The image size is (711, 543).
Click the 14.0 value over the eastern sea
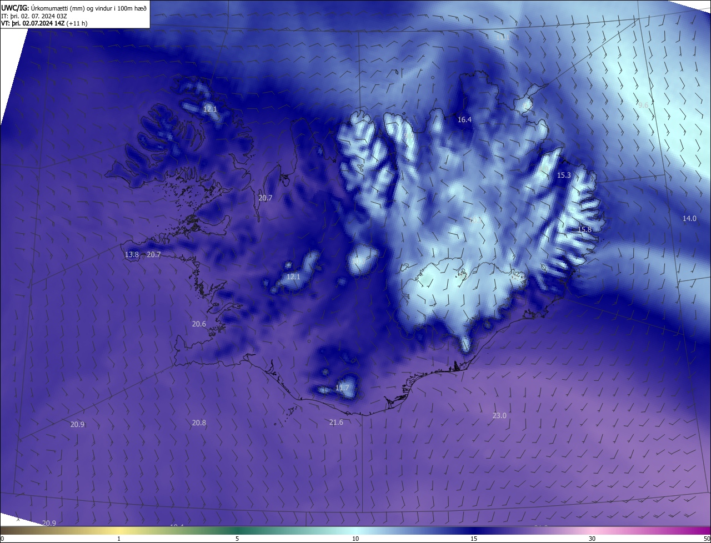pos(689,219)
